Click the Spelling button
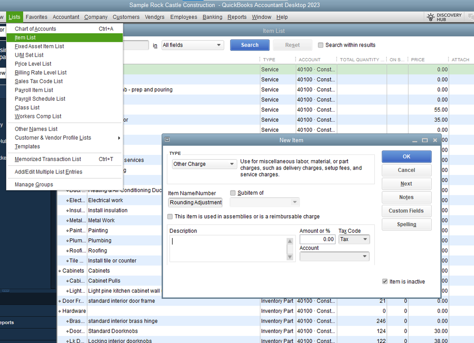Screen dimensions: 474x343 coord(406,225)
